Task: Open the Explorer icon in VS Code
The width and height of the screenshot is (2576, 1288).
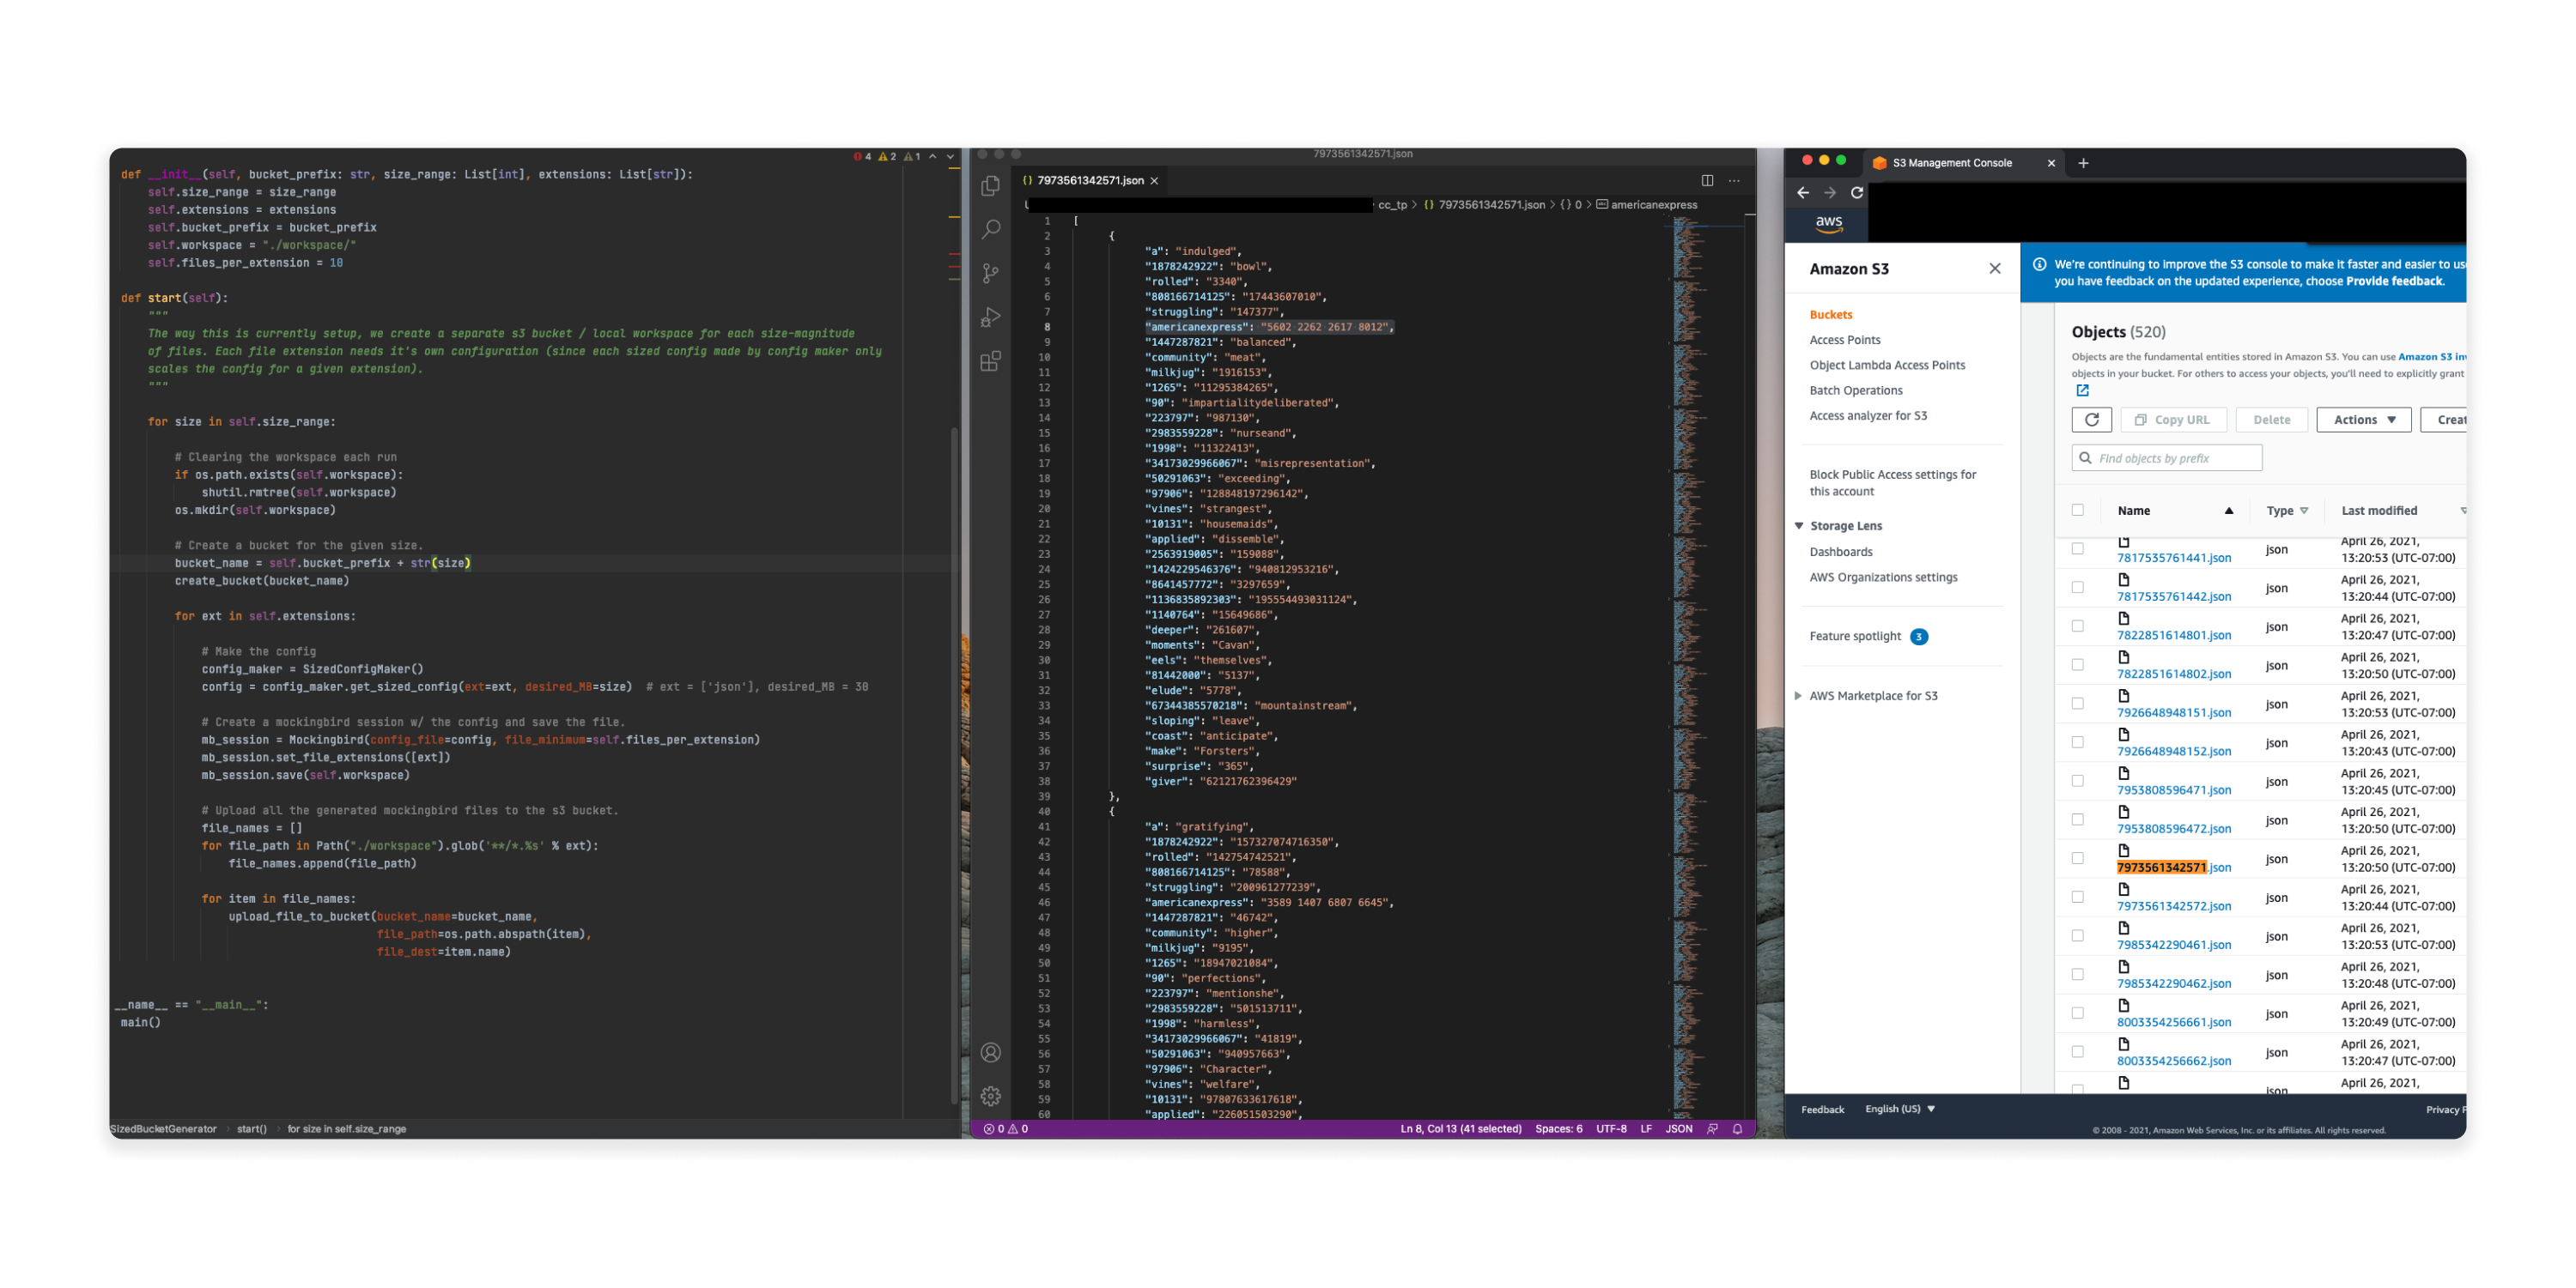Action: (990, 186)
